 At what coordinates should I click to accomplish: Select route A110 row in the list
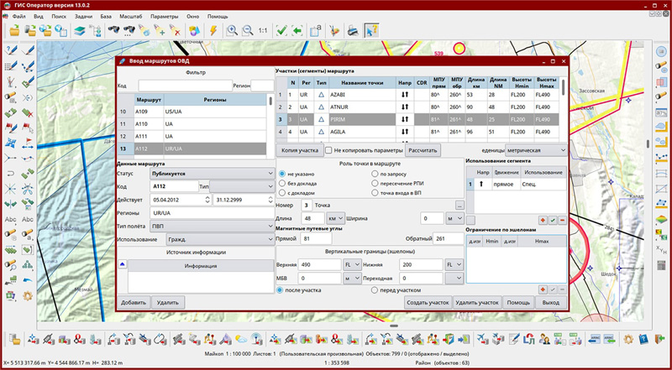point(193,124)
